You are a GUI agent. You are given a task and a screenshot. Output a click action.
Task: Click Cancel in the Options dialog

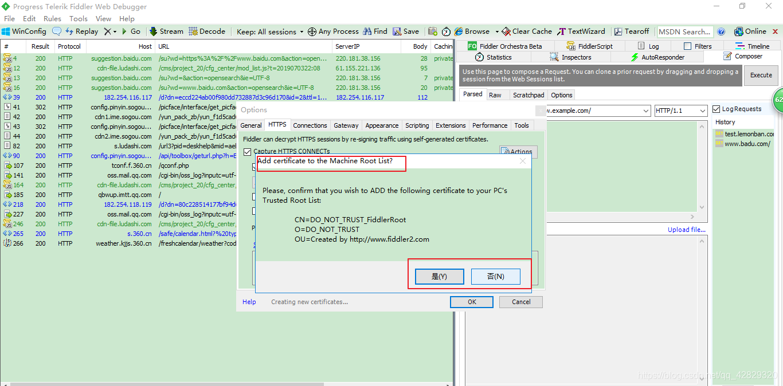click(521, 302)
